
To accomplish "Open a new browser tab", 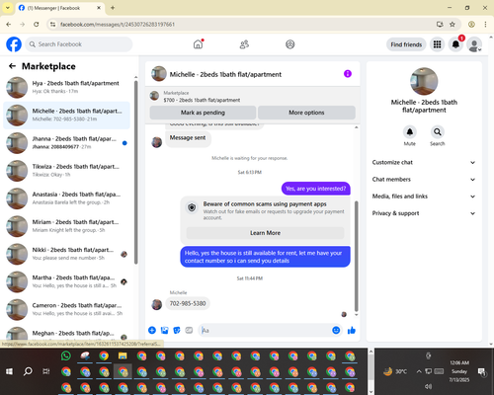I will [113, 8].
